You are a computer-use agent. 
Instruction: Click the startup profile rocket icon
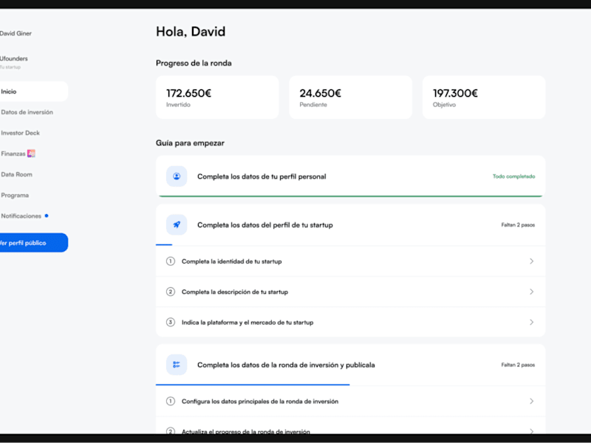(177, 225)
